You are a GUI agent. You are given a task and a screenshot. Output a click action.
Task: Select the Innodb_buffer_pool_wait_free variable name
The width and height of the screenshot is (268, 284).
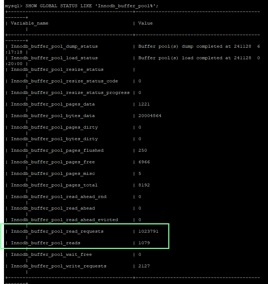point(51,254)
